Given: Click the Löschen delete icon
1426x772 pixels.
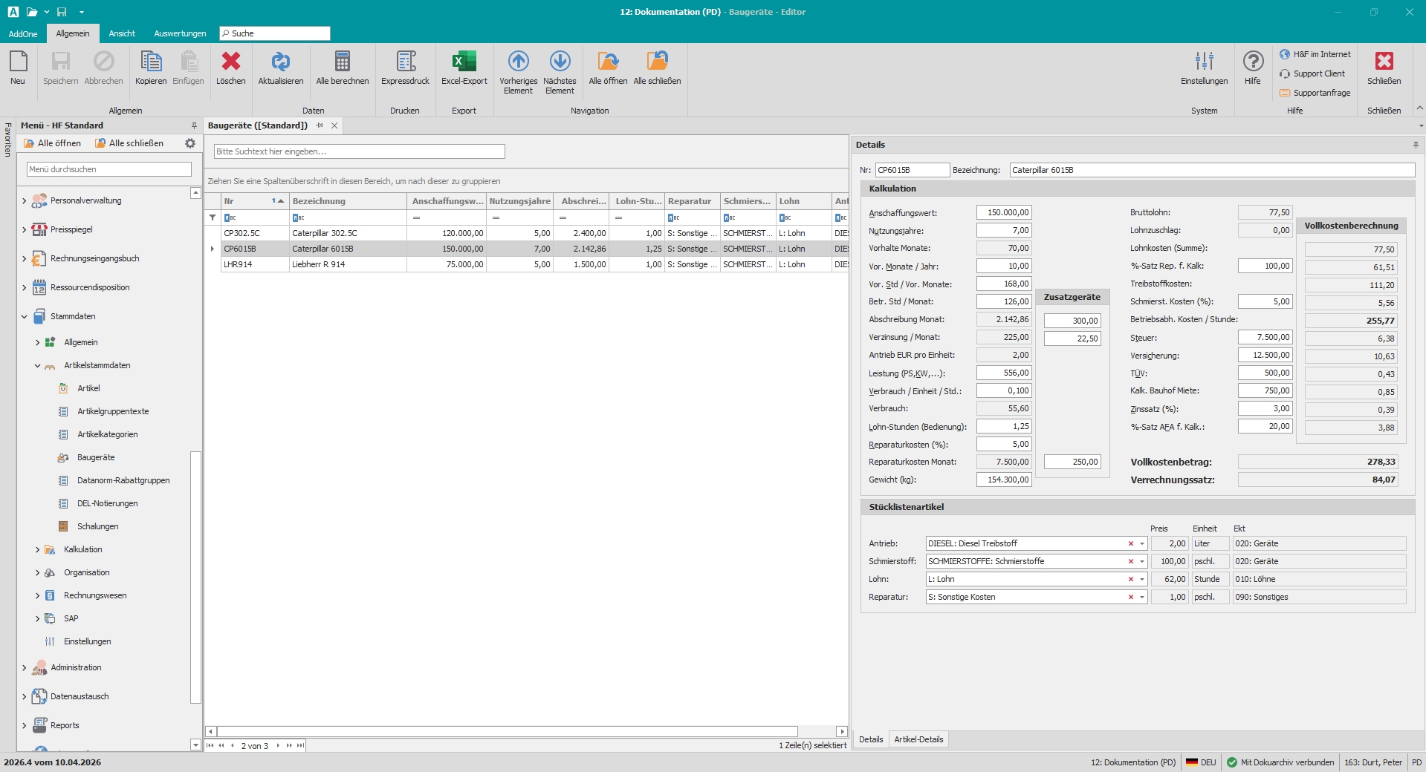Looking at the screenshot, I should pos(230,62).
